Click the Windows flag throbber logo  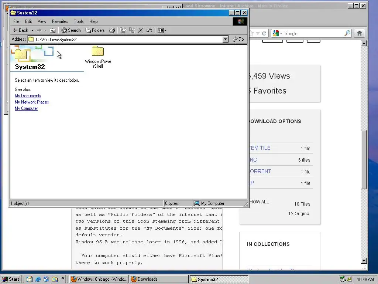(240, 21)
